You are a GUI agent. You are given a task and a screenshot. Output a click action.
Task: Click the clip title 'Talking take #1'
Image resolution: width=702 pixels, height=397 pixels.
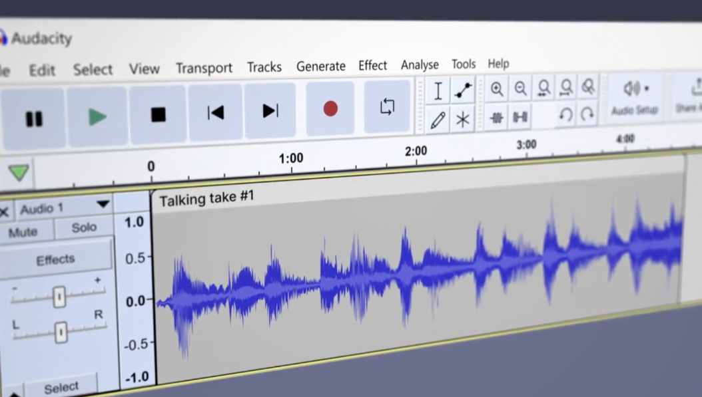coord(206,198)
